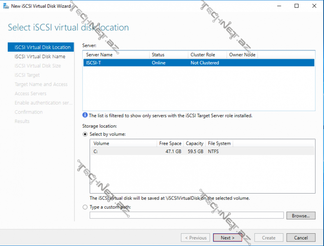The height and width of the screenshot is (246, 324).
Task: Sort servers by Status column header
Action: [x=167, y=55]
